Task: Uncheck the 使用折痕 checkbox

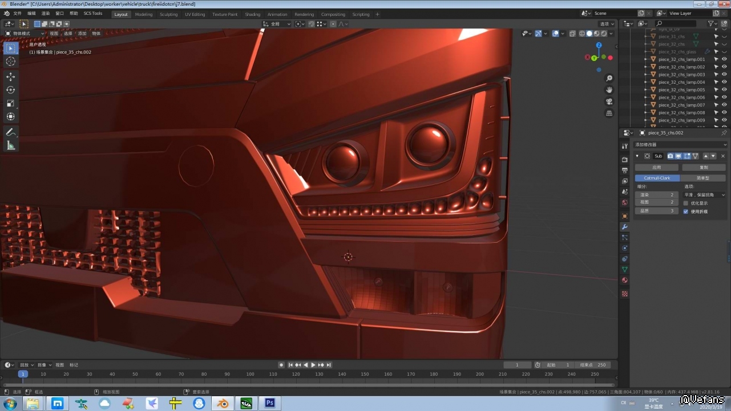Action: pos(686,211)
